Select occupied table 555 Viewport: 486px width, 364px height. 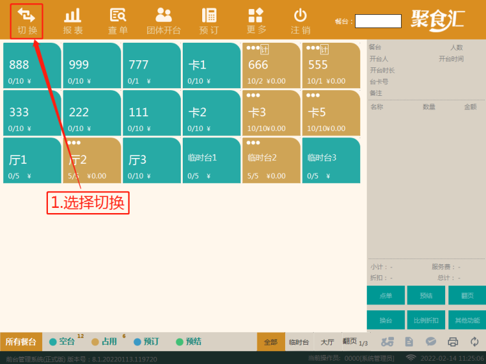tap(331, 65)
